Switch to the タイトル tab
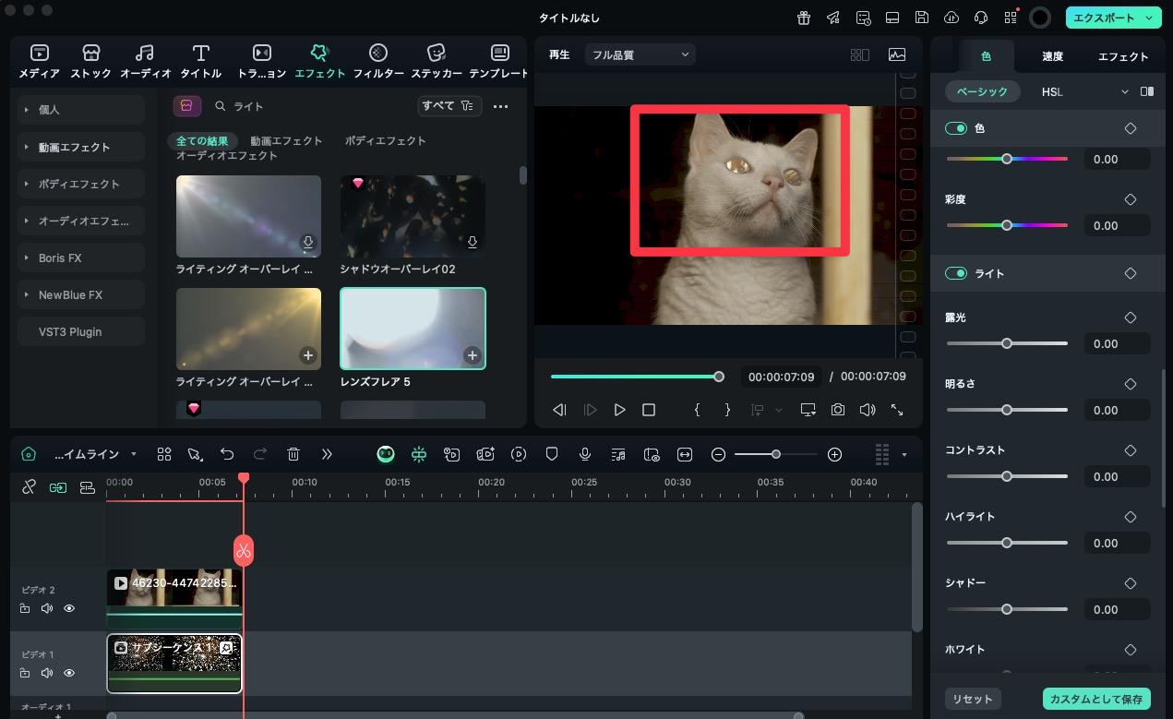The width and height of the screenshot is (1173, 719). [200, 61]
